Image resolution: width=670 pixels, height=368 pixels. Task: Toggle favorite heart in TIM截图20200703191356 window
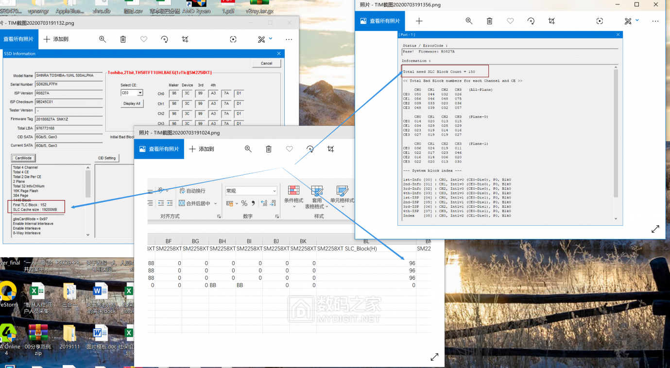coord(510,21)
